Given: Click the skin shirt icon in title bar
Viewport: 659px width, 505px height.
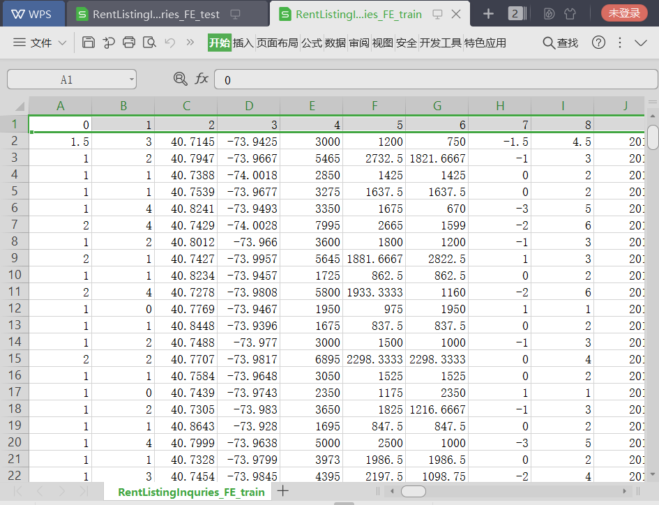Looking at the screenshot, I should [570, 14].
